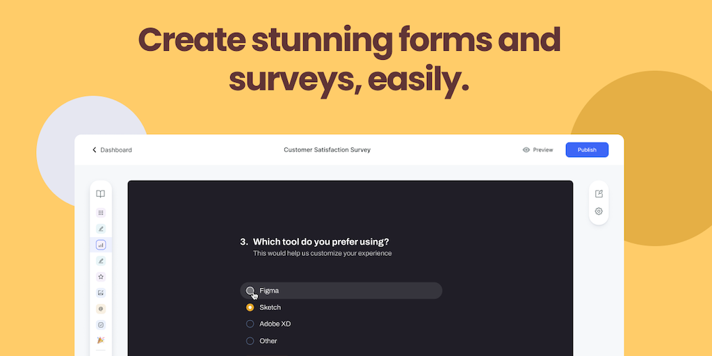Select the checkbox block icon in sidebar
Image resolution: width=712 pixels, height=356 pixels.
(x=101, y=325)
